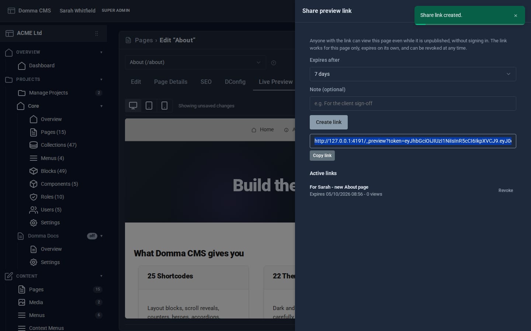Open the ACME Ltd drag handle menu

click(x=97, y=33)
